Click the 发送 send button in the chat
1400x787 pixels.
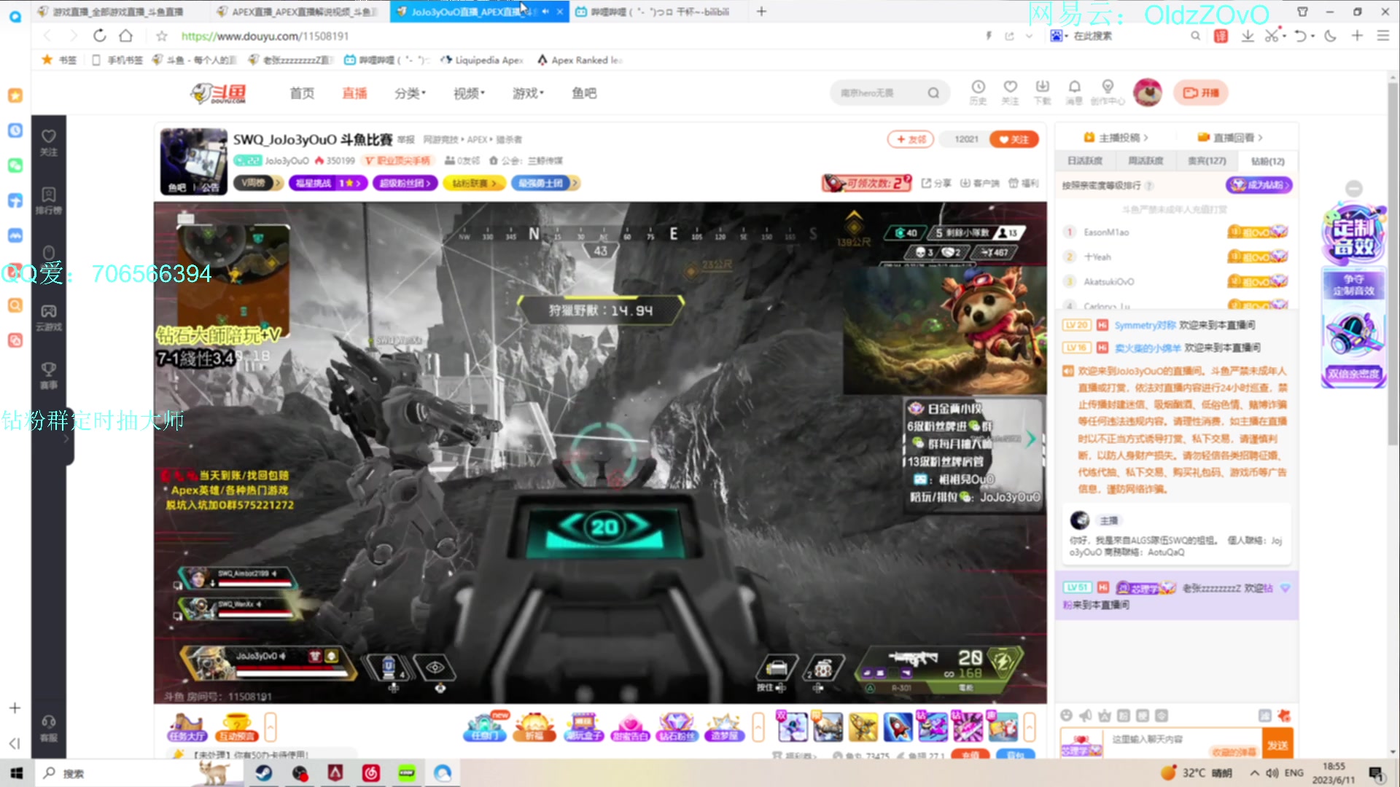point(1277,745)
